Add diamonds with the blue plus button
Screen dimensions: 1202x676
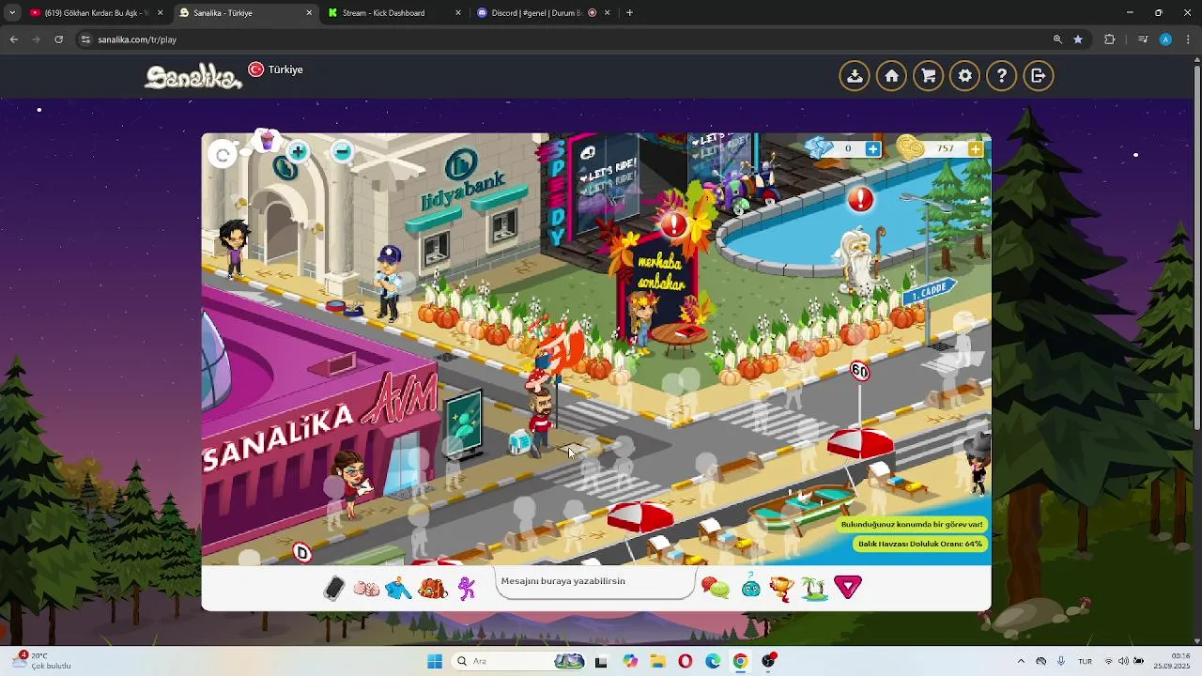click(x=873, y=148)
